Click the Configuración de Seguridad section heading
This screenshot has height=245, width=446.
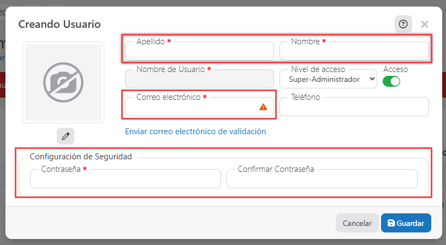pos(81,157)
